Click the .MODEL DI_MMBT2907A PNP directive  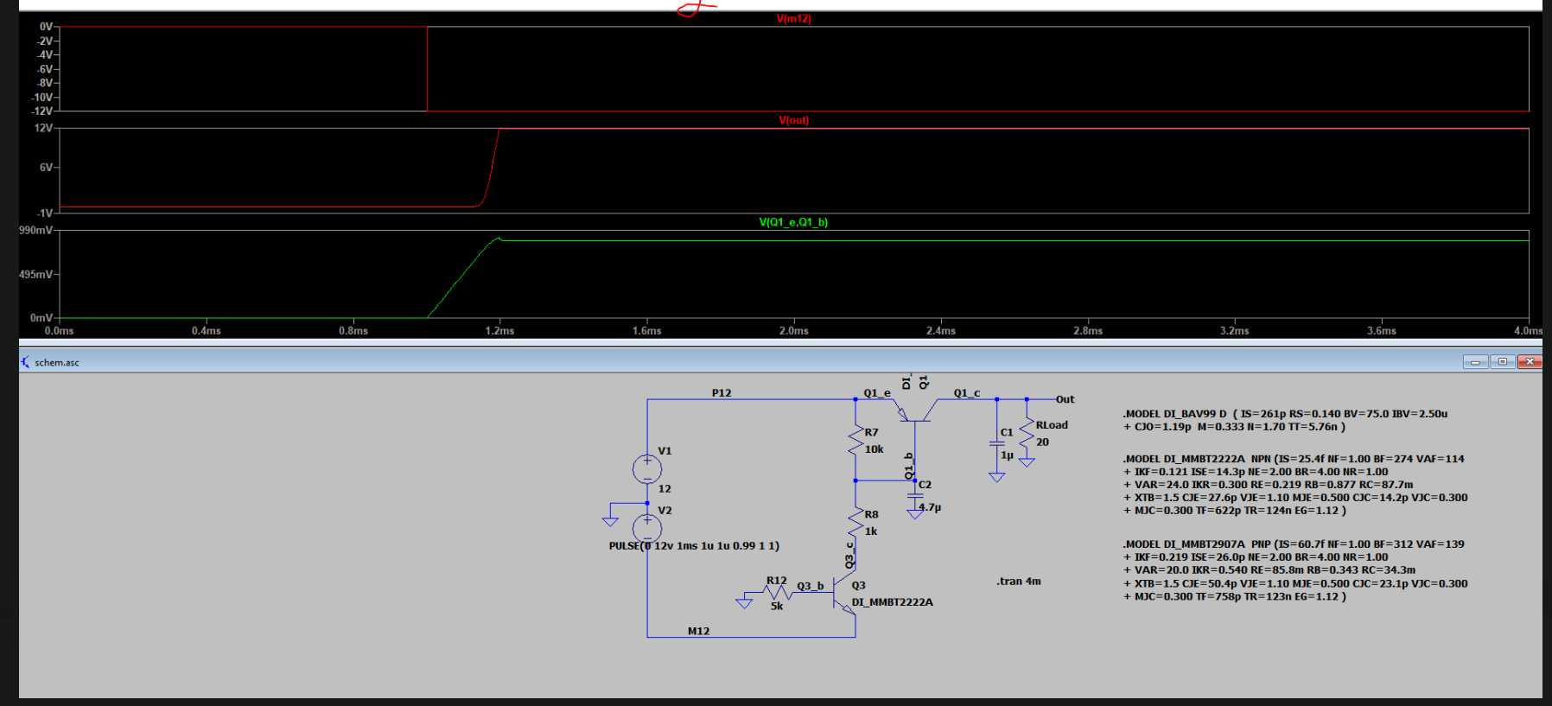[x=1294, y=570]
